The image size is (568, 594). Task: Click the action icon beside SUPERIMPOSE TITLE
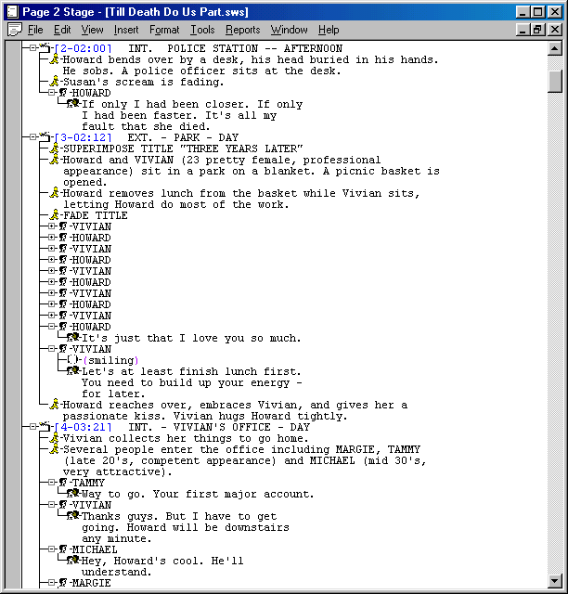coord(55,148)
